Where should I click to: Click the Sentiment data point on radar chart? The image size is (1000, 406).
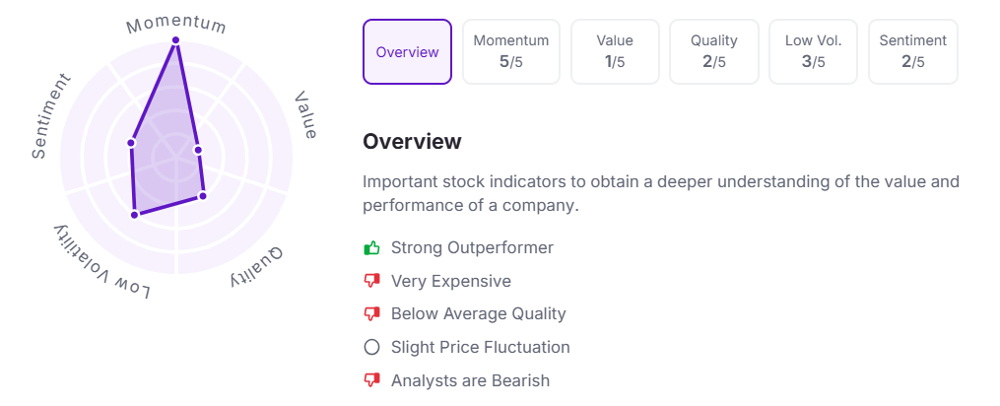pyautogui.click(x=131, y=142)
